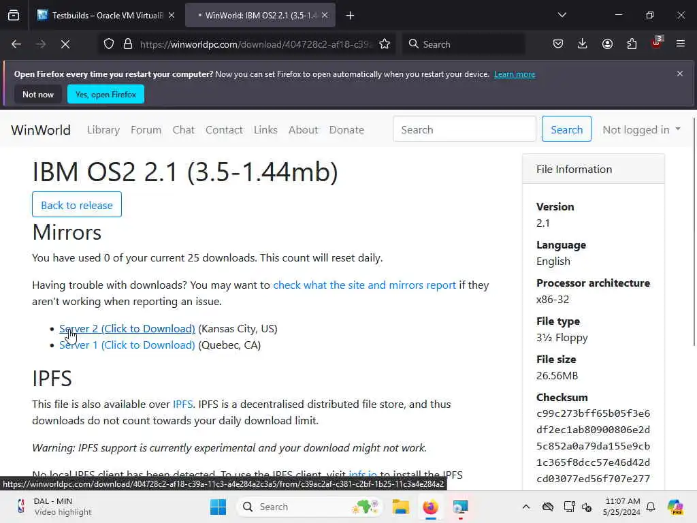Image resolution: width=697 pixels, height=523 pixels.
Task: Open the Library menu item
Action: 103,130
